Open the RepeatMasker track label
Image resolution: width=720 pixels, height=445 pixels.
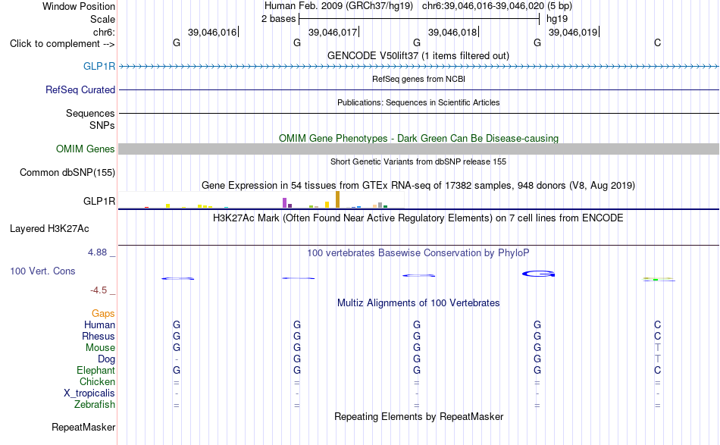coord(83,428)
